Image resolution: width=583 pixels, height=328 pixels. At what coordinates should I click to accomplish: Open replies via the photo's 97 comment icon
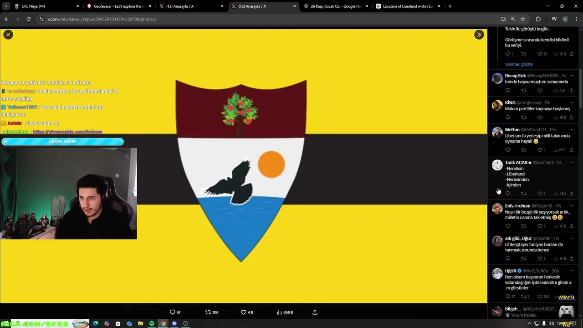[x=175, y=312]
